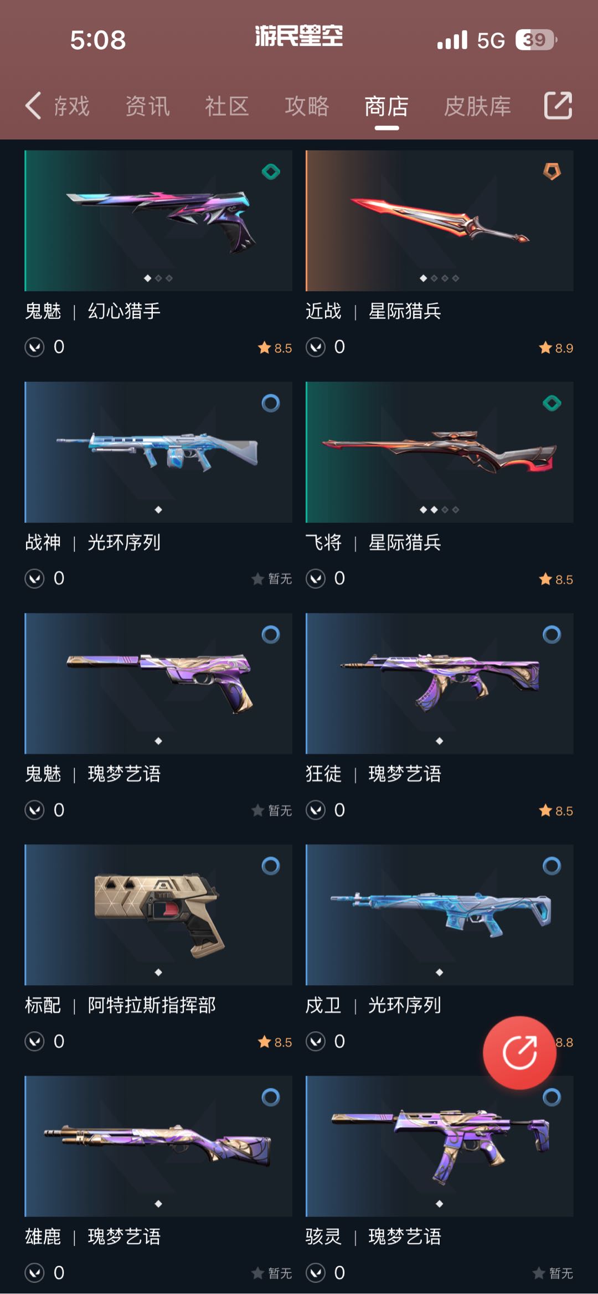Image resolution: width=598 pixels, height=1294 pixels.
Task: Tap the back arrow in the header
Action: (x=33, y=105)
